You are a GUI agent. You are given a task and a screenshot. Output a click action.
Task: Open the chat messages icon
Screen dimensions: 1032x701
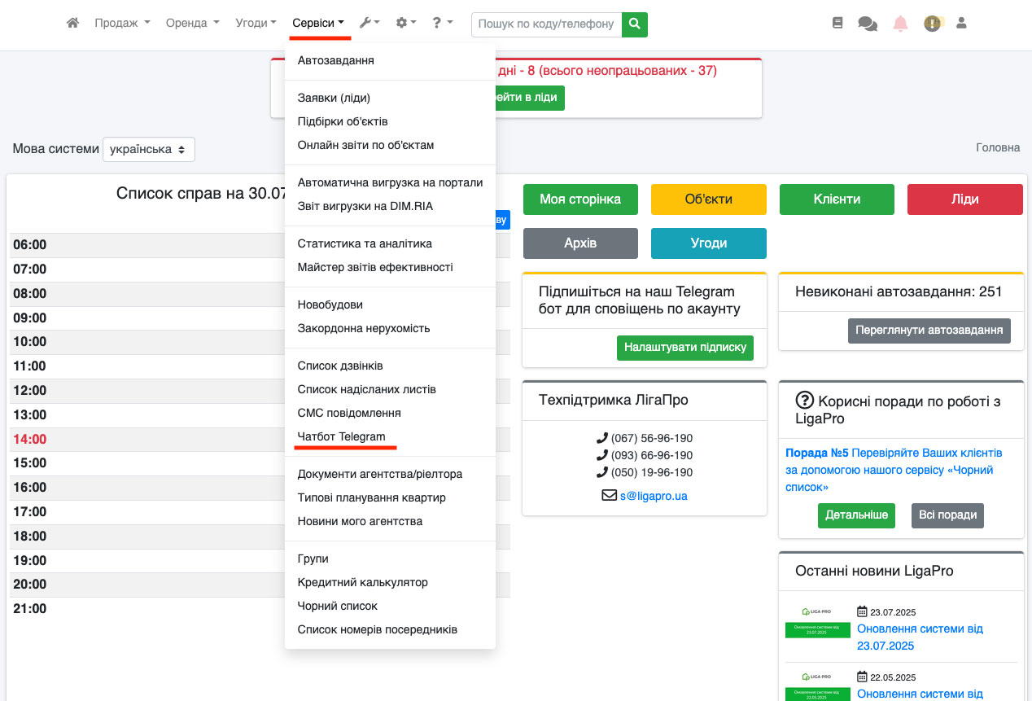coord(868,24)
